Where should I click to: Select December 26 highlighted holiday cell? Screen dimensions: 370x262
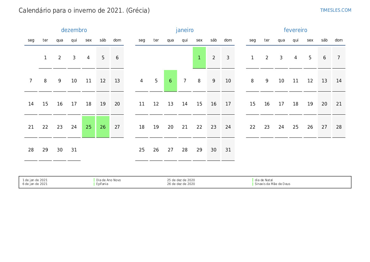coord(103,127)
